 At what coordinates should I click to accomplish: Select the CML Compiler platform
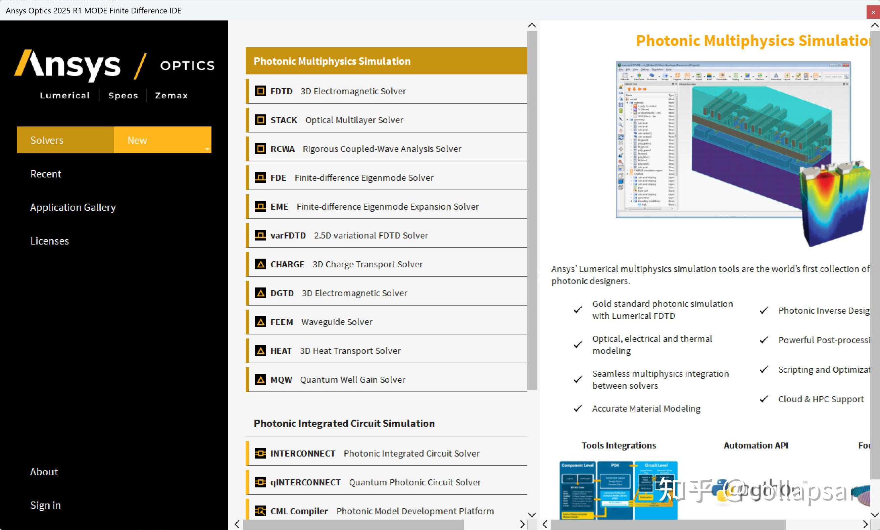(386, 511)
